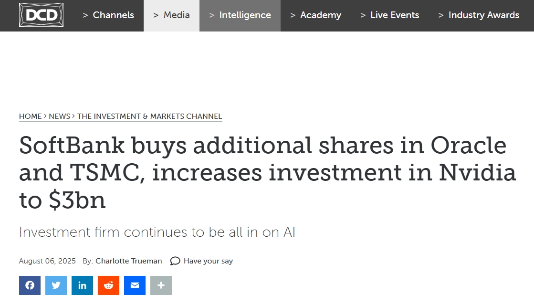Click the Have your say link
The width and height of the screenshot is (534, 305).
coord(208,261)
